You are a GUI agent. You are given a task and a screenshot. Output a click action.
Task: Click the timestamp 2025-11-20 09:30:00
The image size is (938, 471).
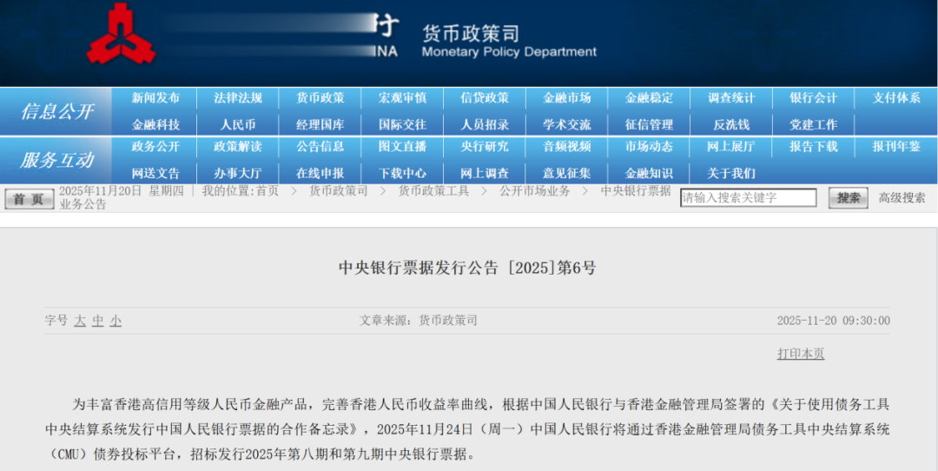click(x=833, y=321)
